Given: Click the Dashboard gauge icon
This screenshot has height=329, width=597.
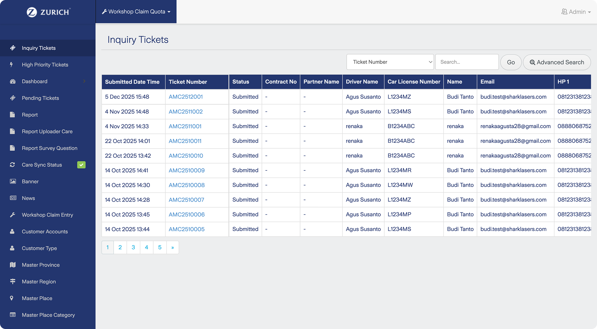Looking at the screenshot, I should click(13, 81).
